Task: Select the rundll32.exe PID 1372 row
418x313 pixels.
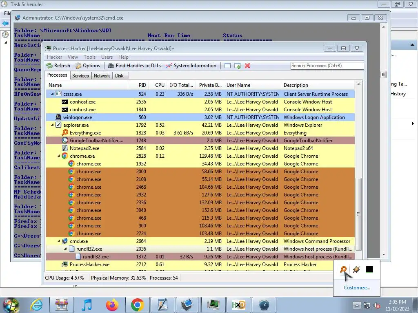Action: pyautogui.click(x=200, y=257)
